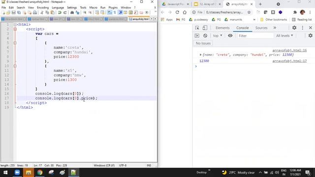Switch to the '12. Array of' Chrome tab
The width and height of the screenshot is (315, 177).
click(207, 4)
